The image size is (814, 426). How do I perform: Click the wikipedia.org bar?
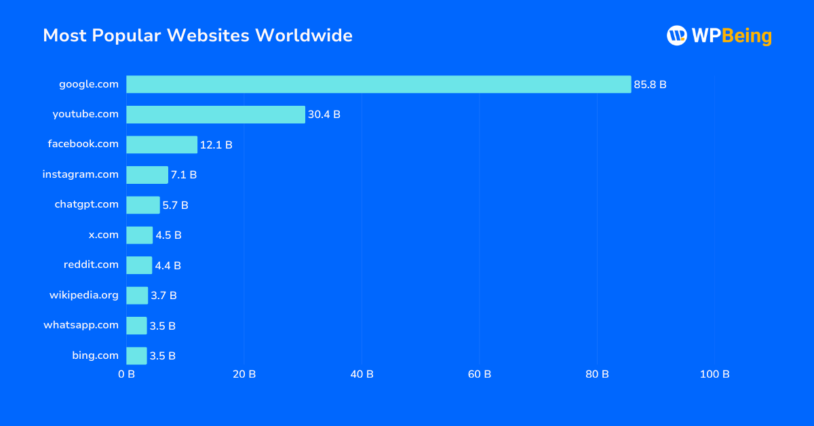coord(136,295)
